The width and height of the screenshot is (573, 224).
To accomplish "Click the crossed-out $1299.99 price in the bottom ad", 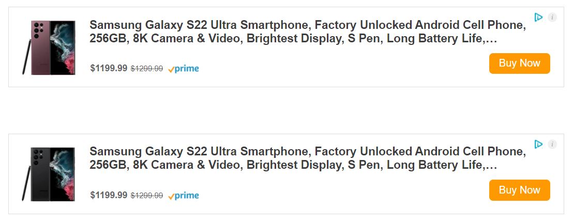I will (147, 196).
